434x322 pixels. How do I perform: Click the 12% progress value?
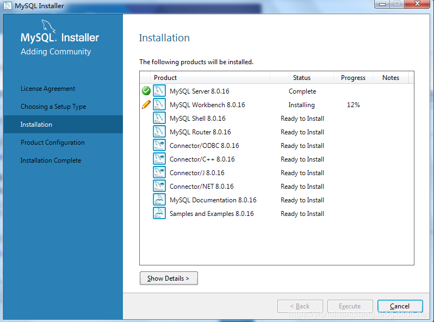(353, 104)
